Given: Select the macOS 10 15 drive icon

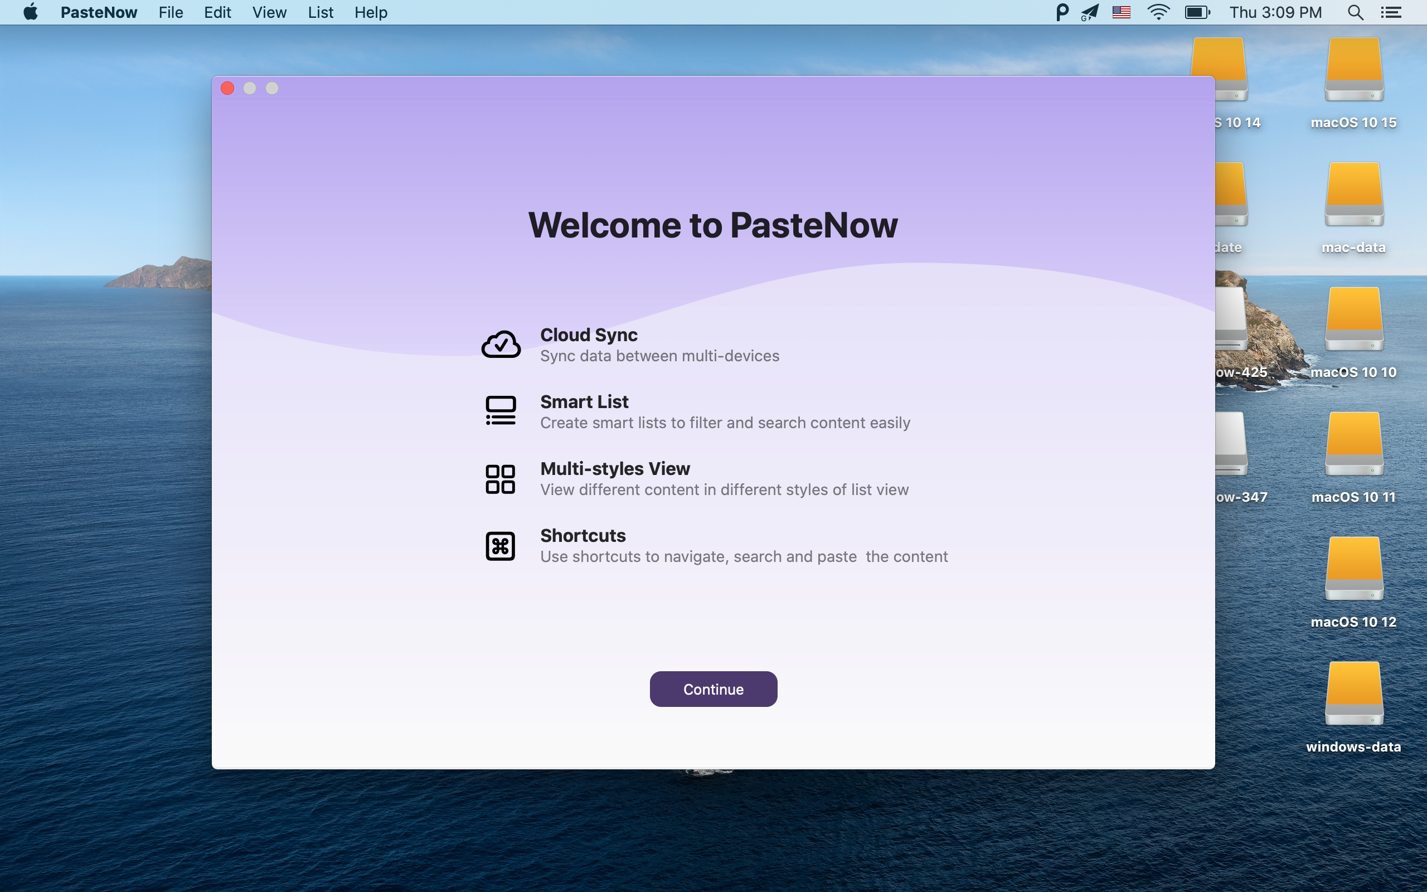Looking at the screenshot, I should (1354, 70).
